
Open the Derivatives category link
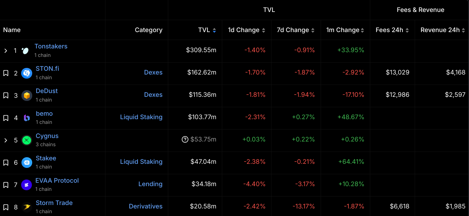[x=145, y=206]
